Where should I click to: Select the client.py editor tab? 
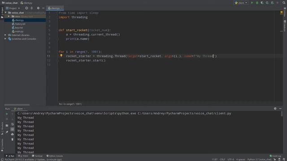tap(54, 8)
